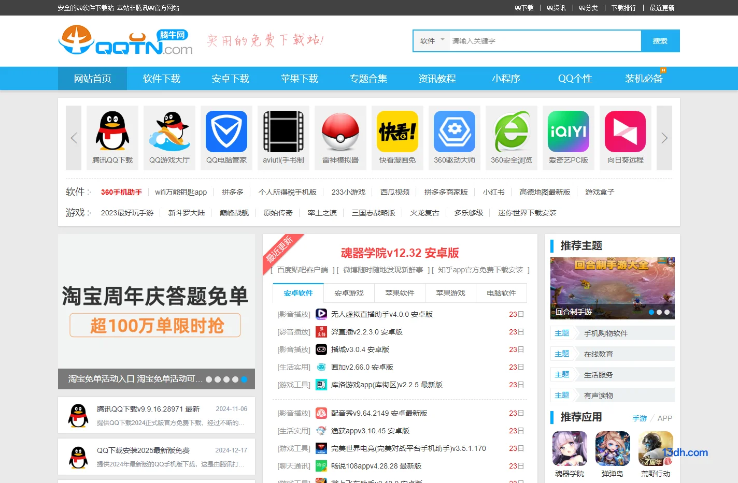Click penguin thumbnail for 腾讯QQ下载v9.9.16.28971

(x=78, y=415)
